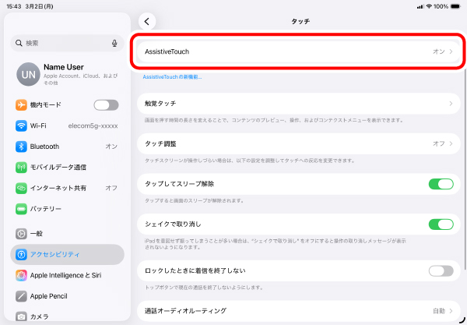Select the モバイルデータ通信 antenna icon
Image resolution: width=467 pixels, height=325 pixels.
[x=21, y=168]
